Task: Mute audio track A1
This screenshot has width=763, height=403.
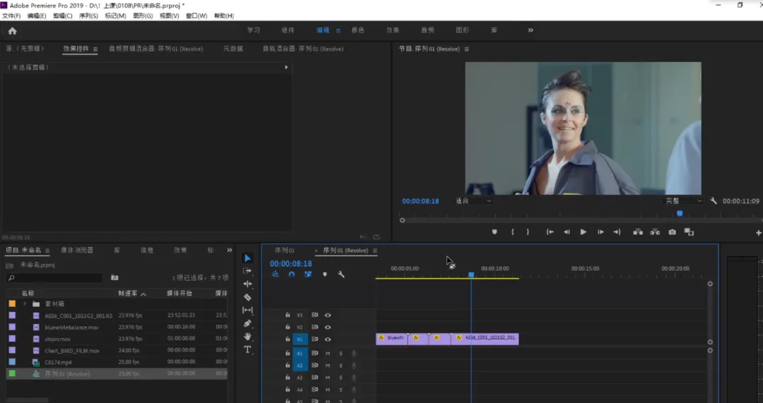Action: pos(328,353)
